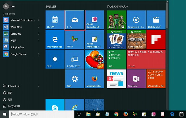Image resolution: width=186 pixels, height=118 pixels.
Task: Open the メール mail tile
Action: pyautogui.click(x=75, y=20)
